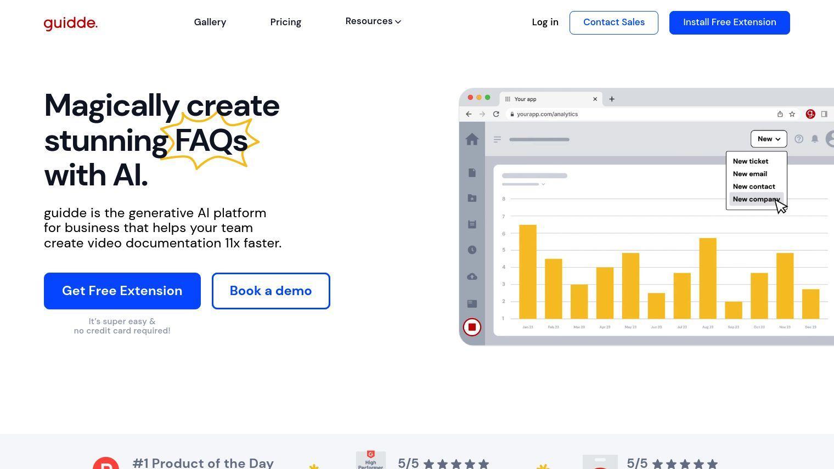Open the New dropdown in mockup
Image resolution: width=834 pixels, height=469 pixels.
tap(769, 139)
